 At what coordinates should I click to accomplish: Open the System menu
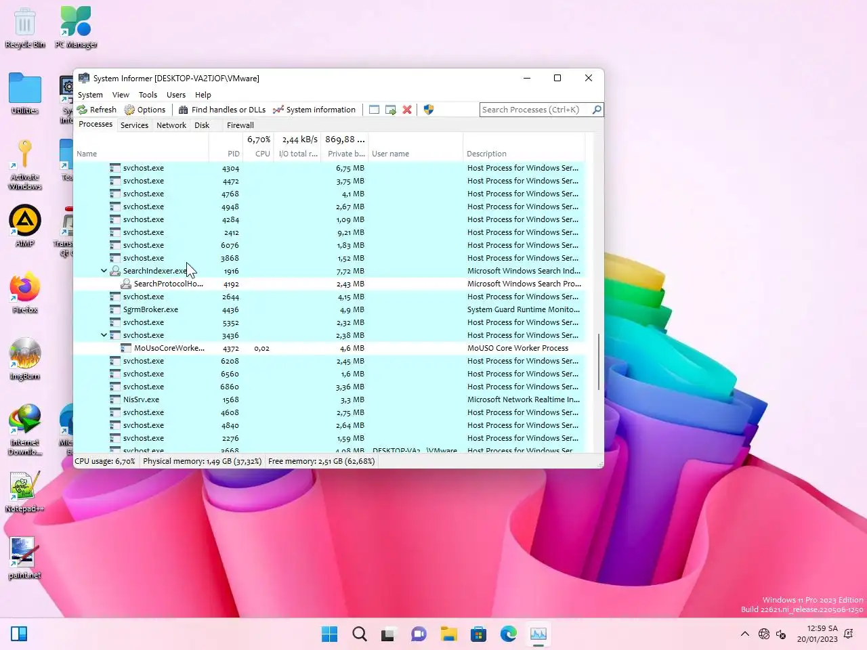(x=90, y=95)
